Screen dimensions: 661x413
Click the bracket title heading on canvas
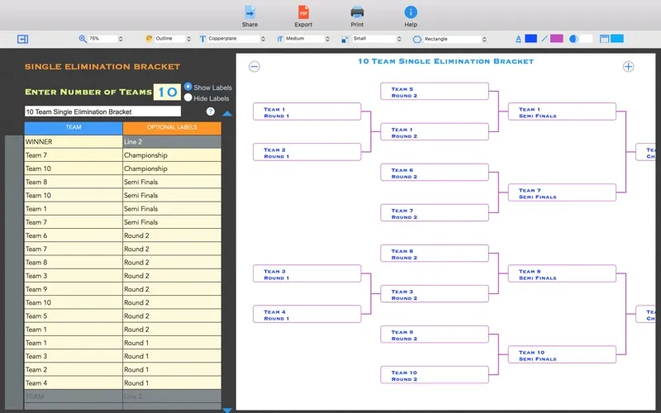pyautogui.click(x=445, y=61)
